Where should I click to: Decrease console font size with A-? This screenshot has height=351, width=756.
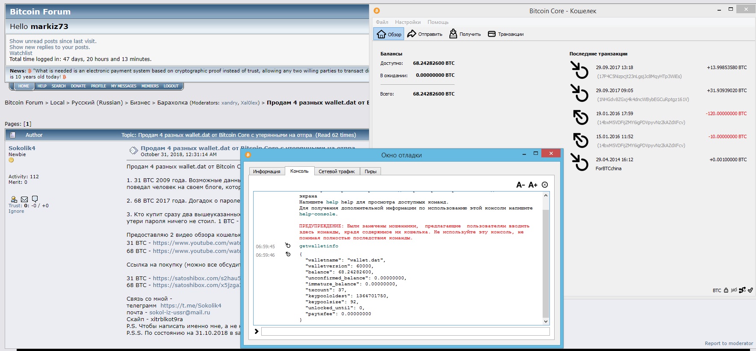(x=520, y=185)
